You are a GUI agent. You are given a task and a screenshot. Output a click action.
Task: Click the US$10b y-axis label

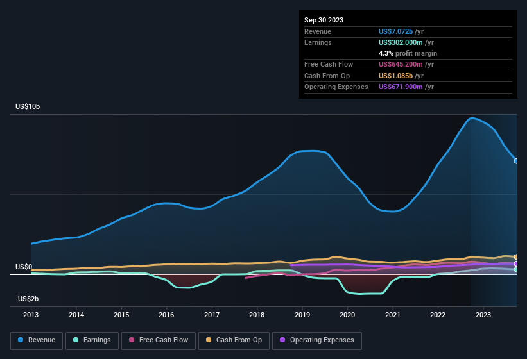point(28,106)
